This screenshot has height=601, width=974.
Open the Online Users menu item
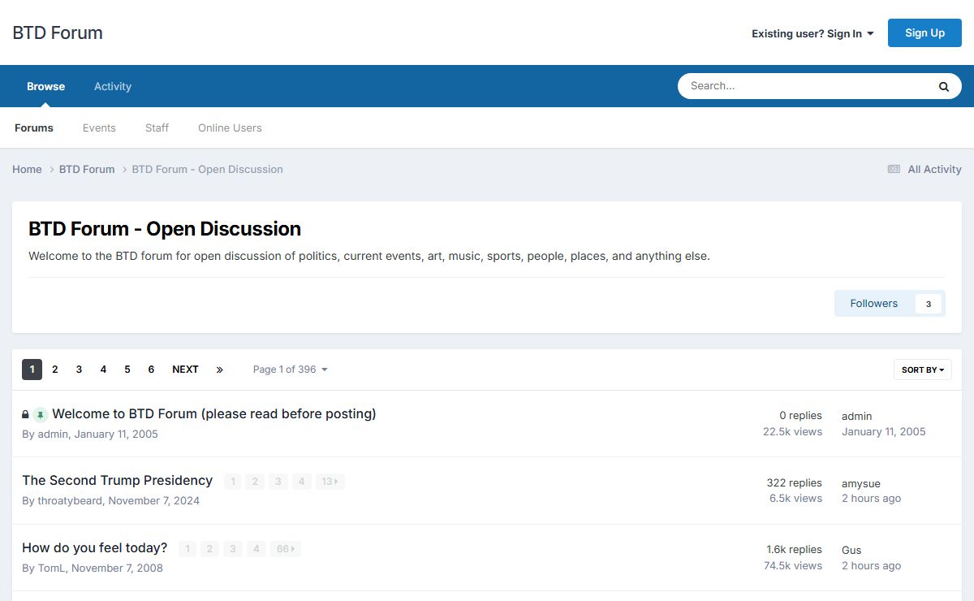tap(230, 128)
